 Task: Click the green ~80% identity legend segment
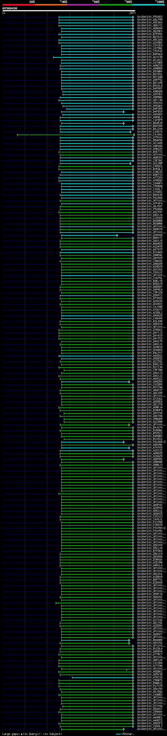pyautogui.click(x=116, y=5)
